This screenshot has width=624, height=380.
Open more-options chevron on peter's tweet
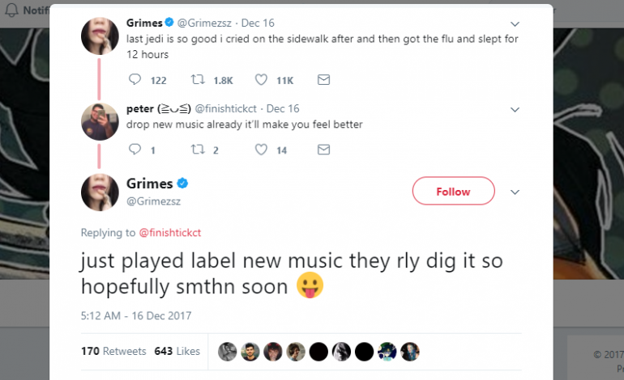[515, 110]
